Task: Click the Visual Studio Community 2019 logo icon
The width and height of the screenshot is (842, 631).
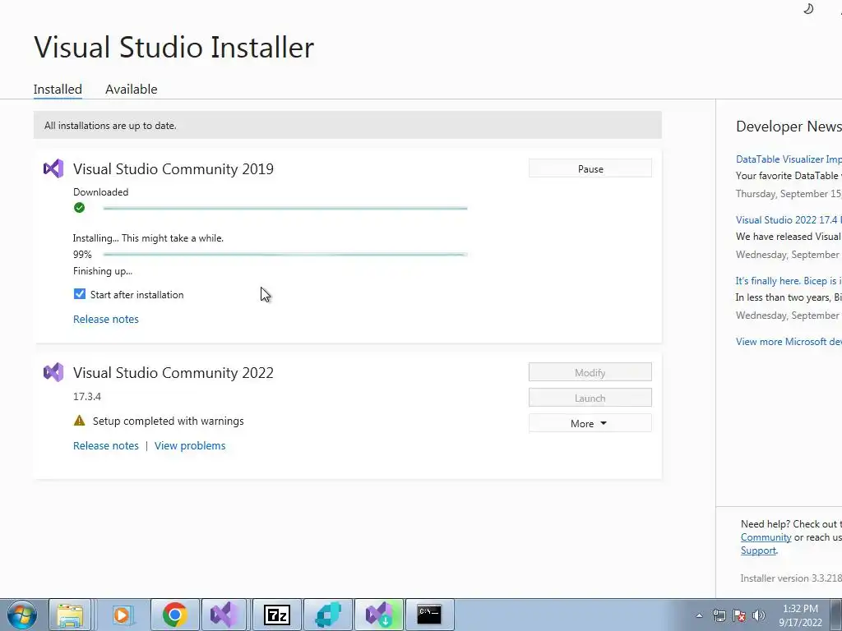Action: 53,169
